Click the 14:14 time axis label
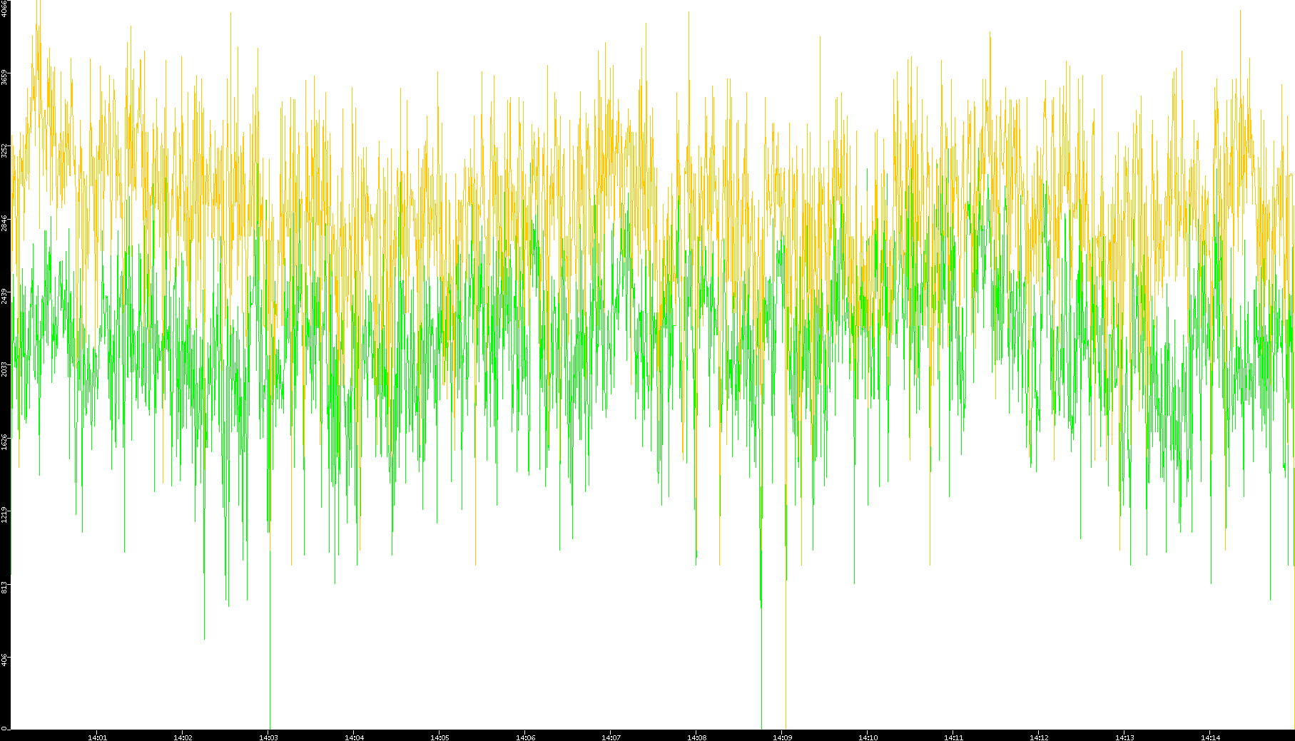 pos(1210,737)
